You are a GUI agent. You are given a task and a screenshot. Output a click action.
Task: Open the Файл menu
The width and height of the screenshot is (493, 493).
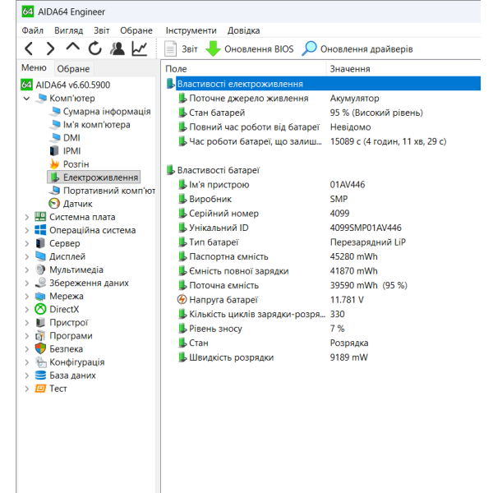(x=32, y=30)
